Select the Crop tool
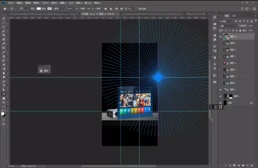258x168 pixels. (4, 35)
